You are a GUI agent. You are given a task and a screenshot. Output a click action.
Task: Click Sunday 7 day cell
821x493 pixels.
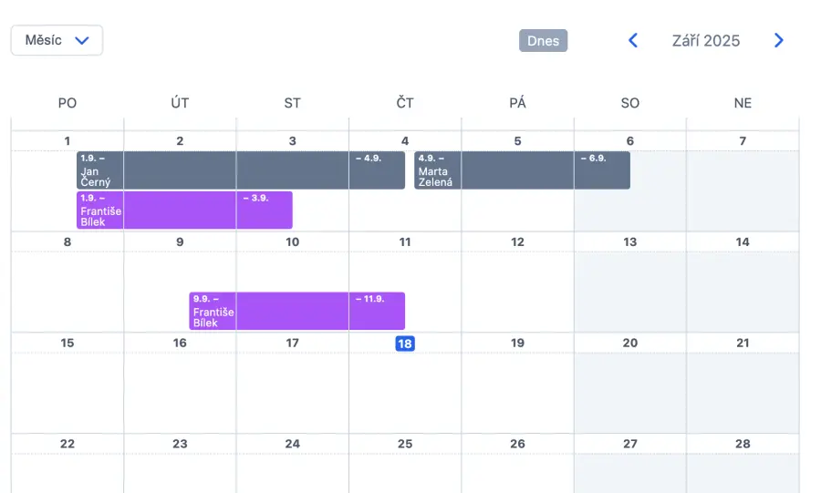743,182
